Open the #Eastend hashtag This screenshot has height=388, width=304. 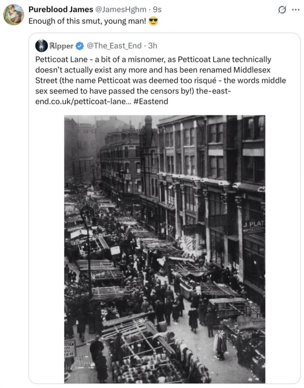tap(151, 102)
